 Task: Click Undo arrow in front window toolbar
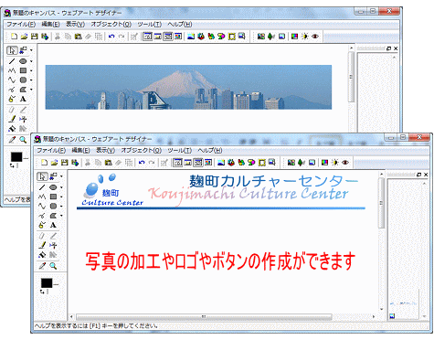[142, 163]
